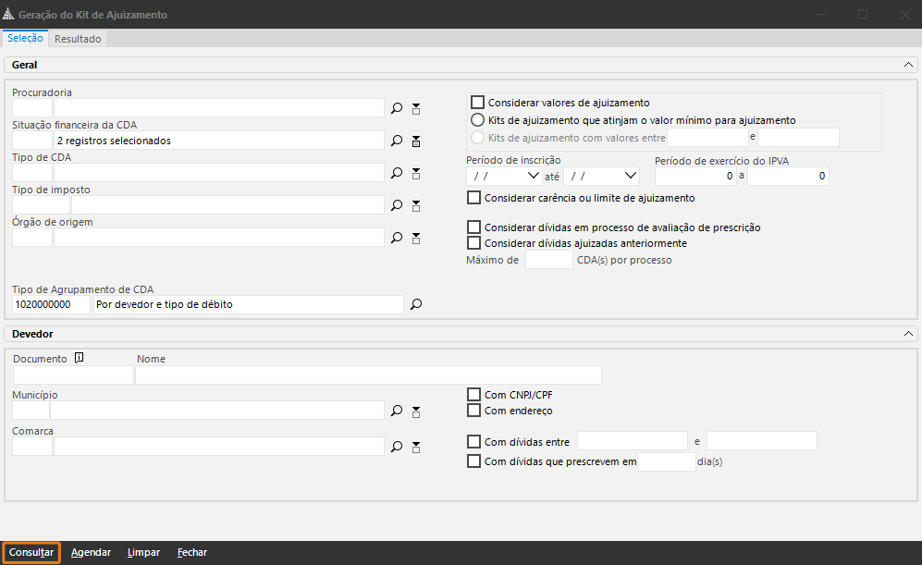Check the Com CNPJ/CPF option

coord(474,395)
